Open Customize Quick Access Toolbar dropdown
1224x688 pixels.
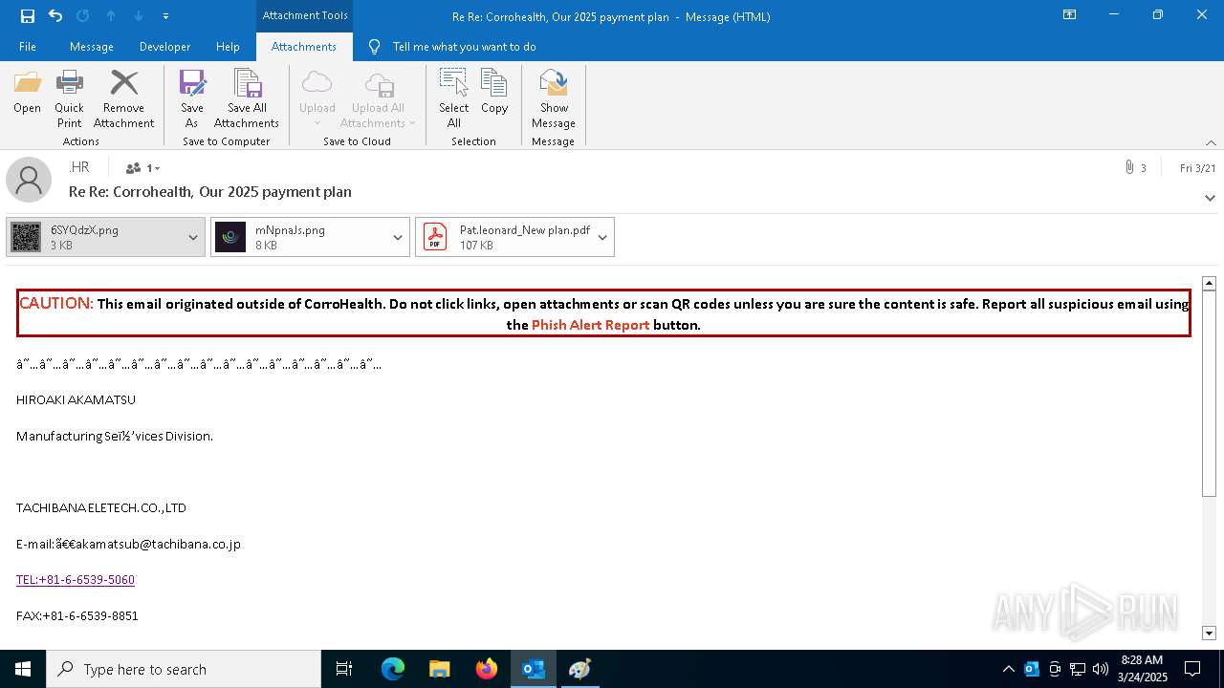[165, 16]
